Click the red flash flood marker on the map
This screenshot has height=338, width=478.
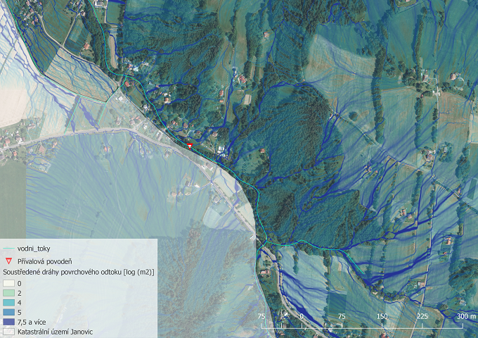point(190,146)
